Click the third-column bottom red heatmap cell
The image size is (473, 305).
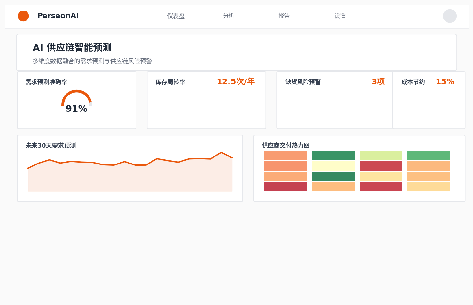(x=381, y=187)
